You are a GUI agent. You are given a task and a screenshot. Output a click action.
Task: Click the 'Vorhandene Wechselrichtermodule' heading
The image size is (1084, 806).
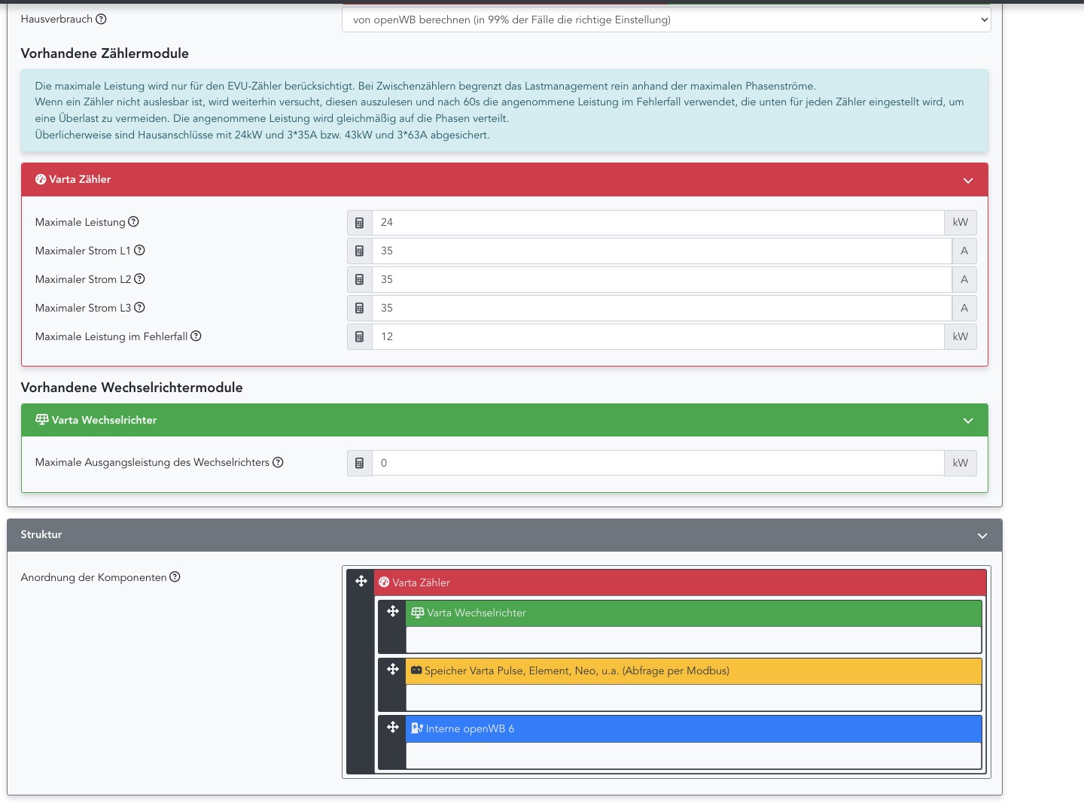tap(132, 388)
